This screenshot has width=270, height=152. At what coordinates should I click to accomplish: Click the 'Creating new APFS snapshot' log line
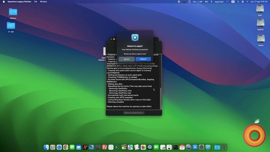click(x=120, y=98)
